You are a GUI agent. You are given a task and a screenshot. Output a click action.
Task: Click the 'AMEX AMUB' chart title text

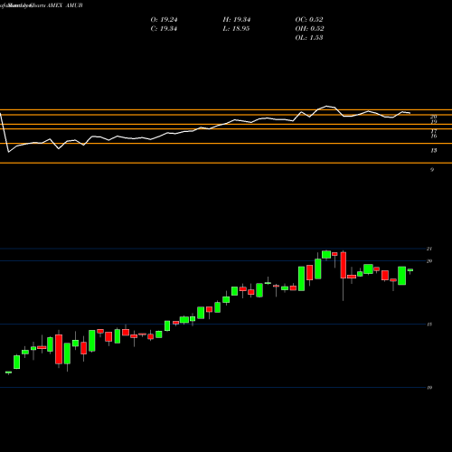(x=65, y=5)
